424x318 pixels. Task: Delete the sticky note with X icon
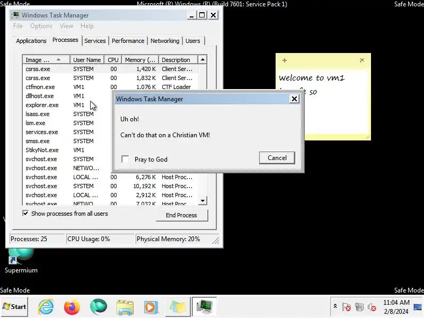[362, 60]
